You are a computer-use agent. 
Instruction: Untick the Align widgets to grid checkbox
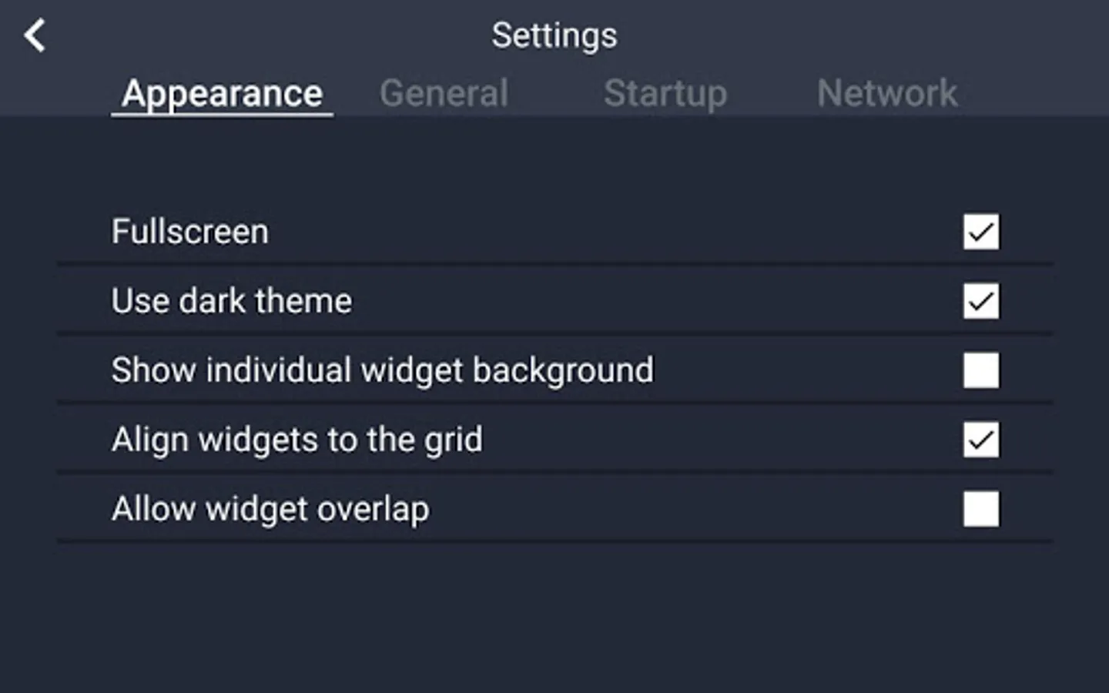[980, 440]
